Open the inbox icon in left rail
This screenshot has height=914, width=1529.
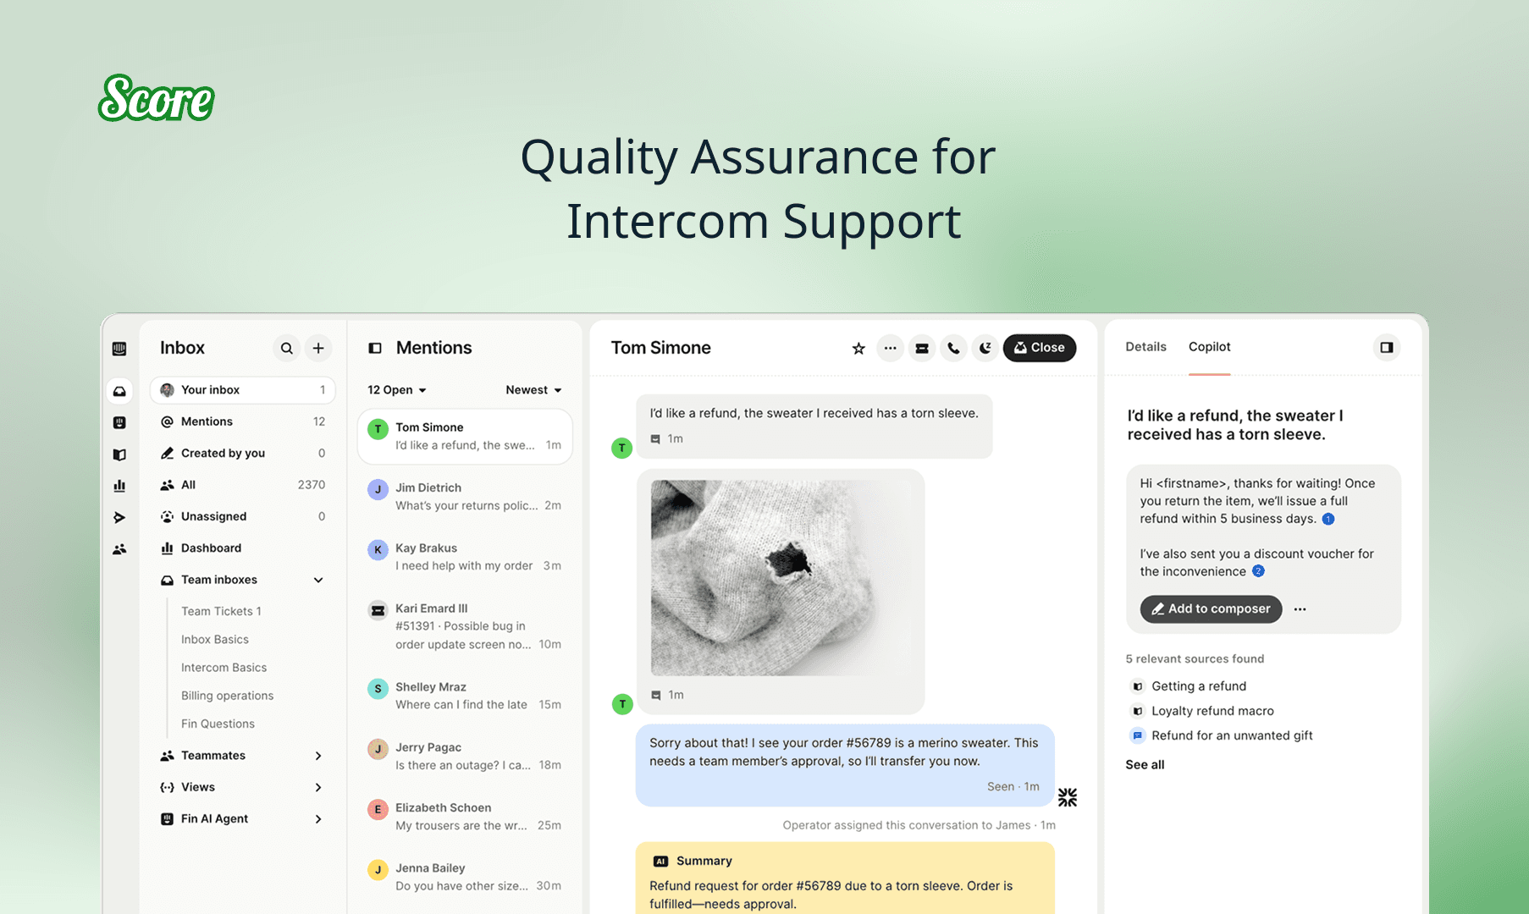click(119, 391)
